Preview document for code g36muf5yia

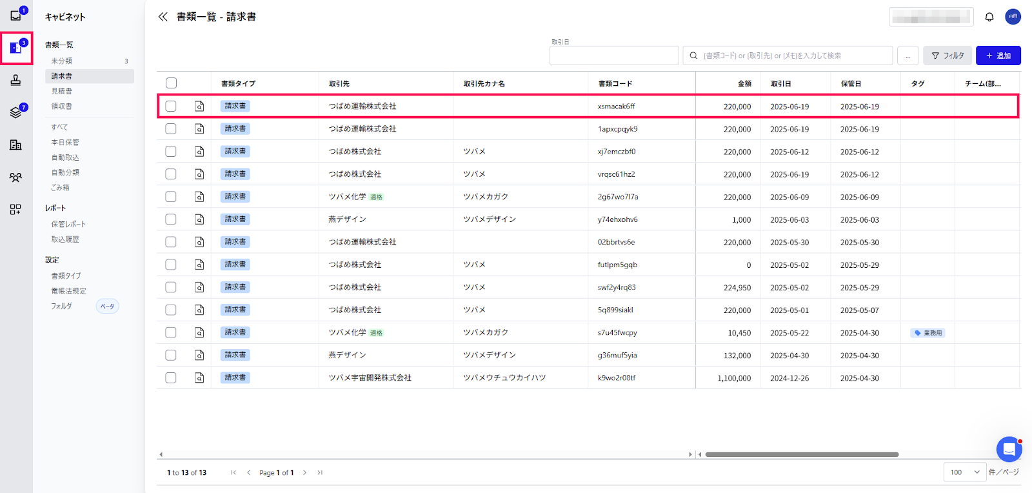[x=199, y=355]
